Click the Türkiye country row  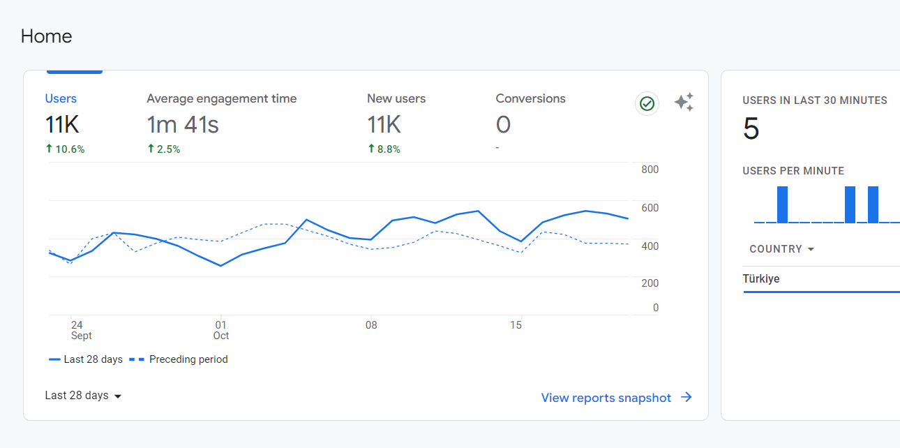(821, 279)
